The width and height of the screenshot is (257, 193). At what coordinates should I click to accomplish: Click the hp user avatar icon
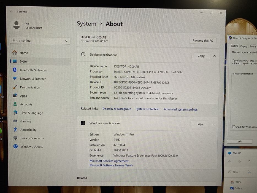(x=17, y=25)
